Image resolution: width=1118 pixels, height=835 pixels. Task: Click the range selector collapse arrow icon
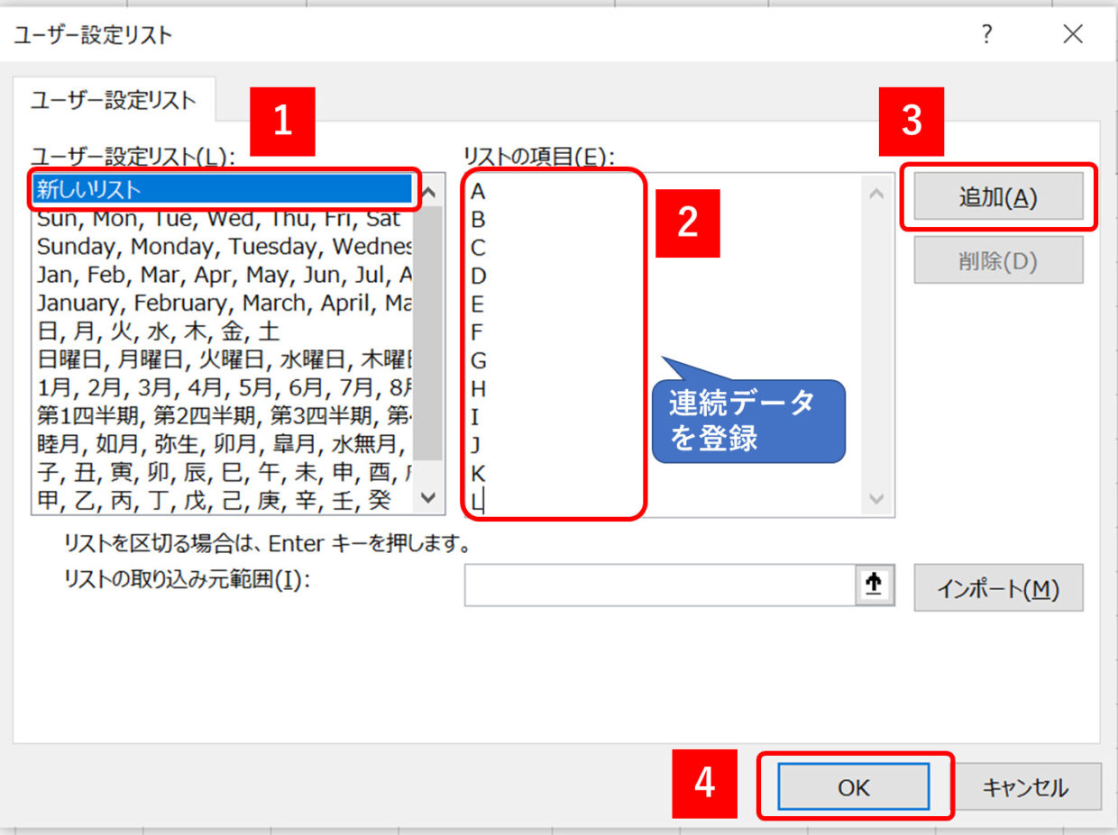(873, 586)
